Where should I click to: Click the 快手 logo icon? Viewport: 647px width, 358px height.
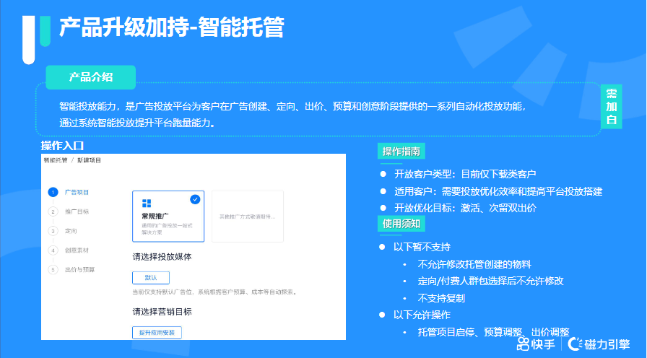point(522,343)
